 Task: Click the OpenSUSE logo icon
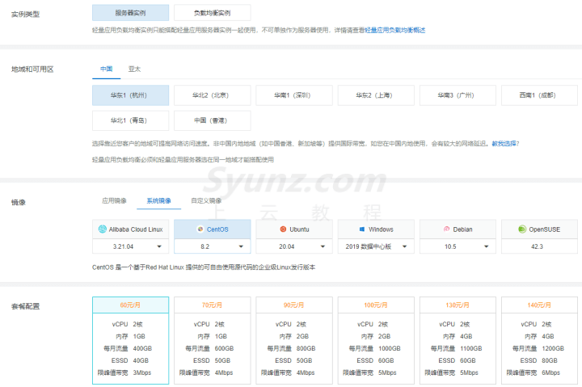(522, 229)
